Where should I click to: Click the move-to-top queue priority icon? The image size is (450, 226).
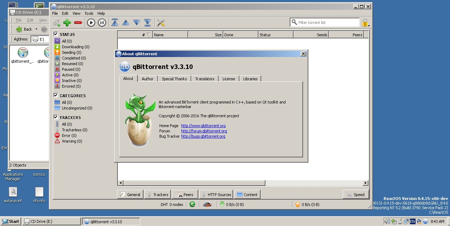click(115, 23)
